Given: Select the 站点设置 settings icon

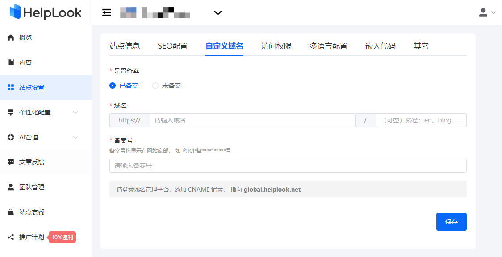Looking at the screenshot, I should click(11, 87).
